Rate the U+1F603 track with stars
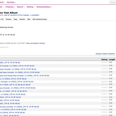The height and width of the screenshot is (116, 116). [x=104, y=65]
